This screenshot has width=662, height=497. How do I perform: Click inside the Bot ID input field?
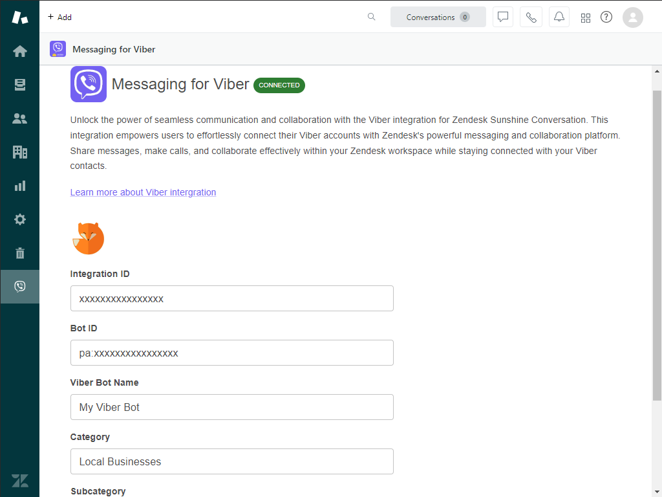point(232,353)
